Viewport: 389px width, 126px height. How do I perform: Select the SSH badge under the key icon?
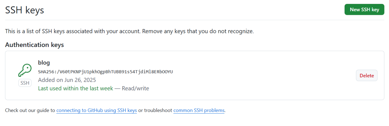tap(25, 83)
